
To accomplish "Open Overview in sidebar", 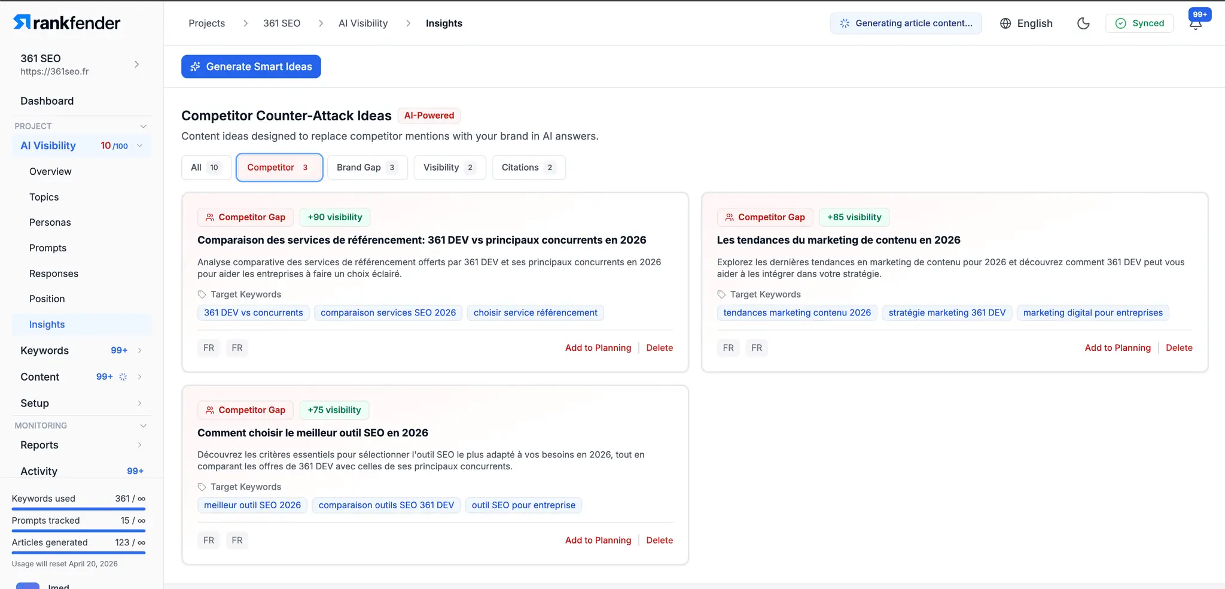I will click(x=50, y=172).
